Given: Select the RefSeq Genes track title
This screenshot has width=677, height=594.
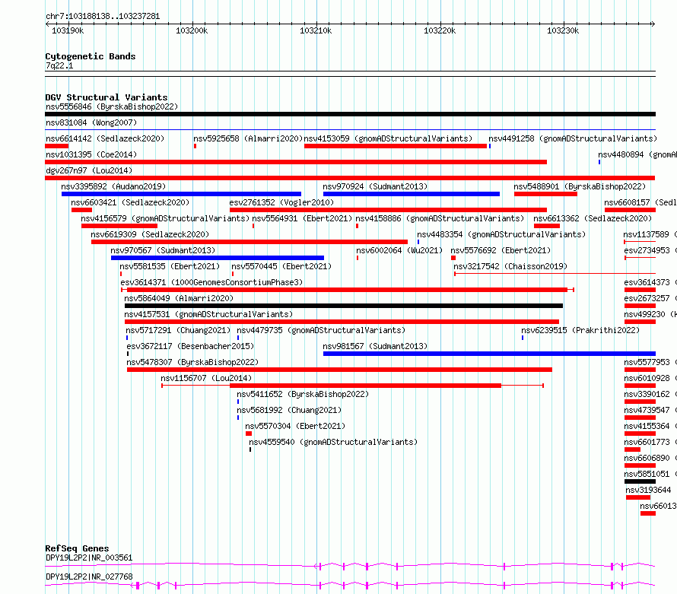Looking at the screenshot, I should 78,548.
